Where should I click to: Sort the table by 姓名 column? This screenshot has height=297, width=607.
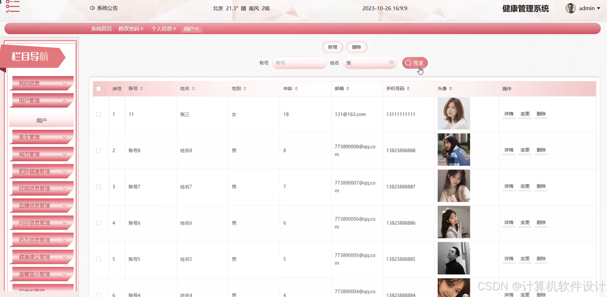pos(193,89)
